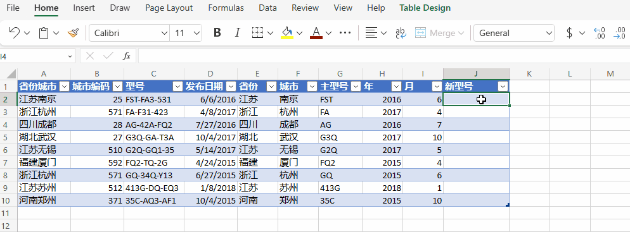Open the 省份城市 column filter arrow
The image size is (630, 232).
pyautogui.click(x=65, y=87)
